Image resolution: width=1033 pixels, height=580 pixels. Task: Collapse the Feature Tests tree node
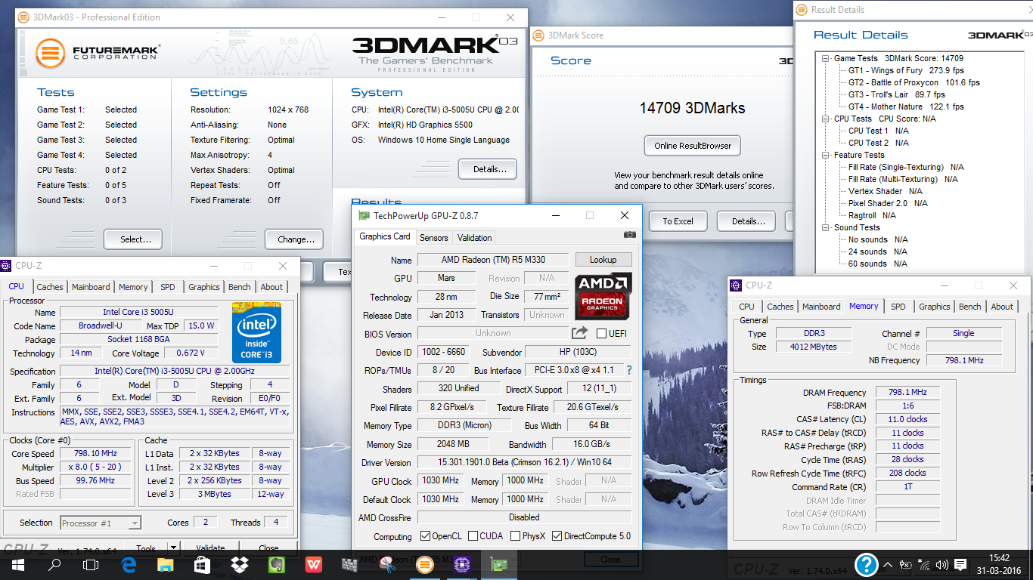827,155
